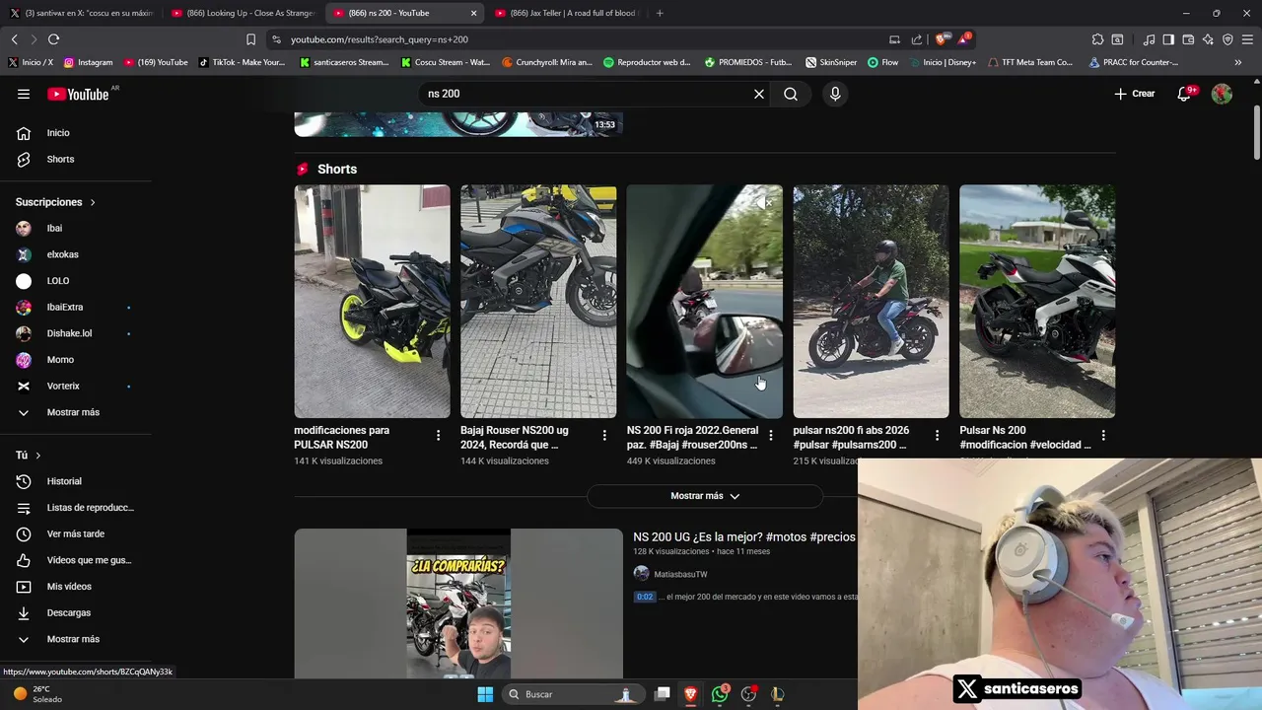Open Brave Rewards triangle icon

point(964,39)
